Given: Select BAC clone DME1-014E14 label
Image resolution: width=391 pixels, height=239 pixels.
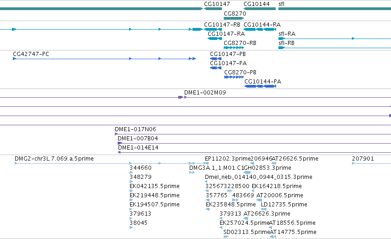Looking at the screenshot, I should click(138, 148).
